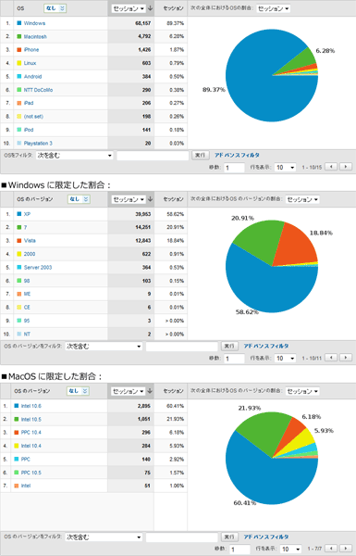Open the セッション metric dropdown in OS table
This screenshot has width=356, height=556.
coord(129,8)
